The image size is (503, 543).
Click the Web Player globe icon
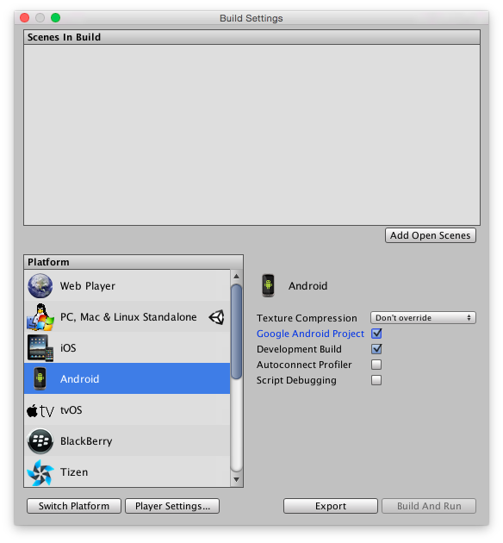coord(40,285)
